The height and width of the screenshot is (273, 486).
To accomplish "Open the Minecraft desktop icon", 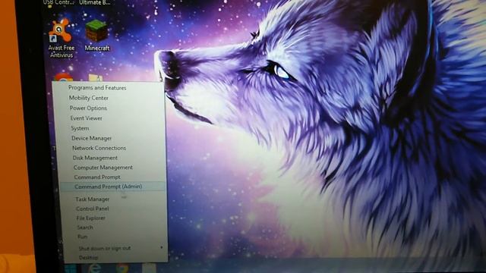I will click(x=97, y=35).
